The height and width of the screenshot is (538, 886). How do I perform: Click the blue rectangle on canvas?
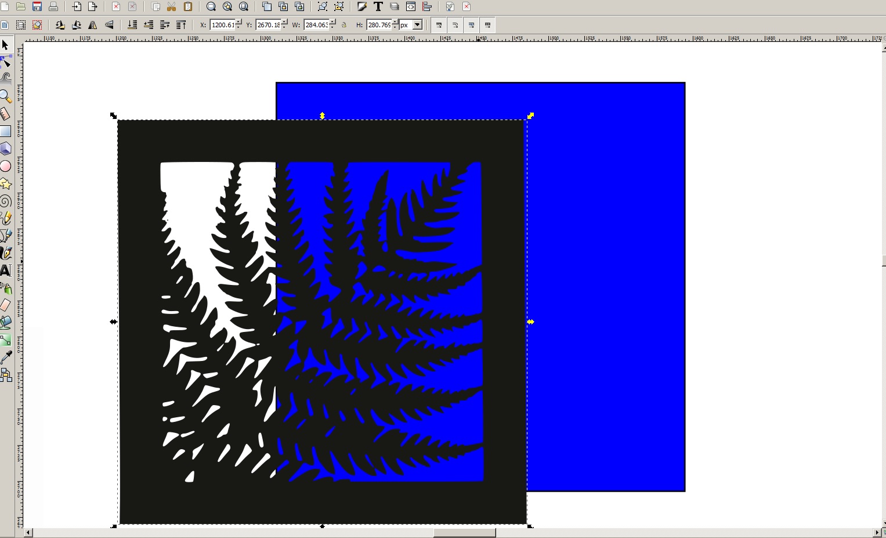pos(603,290)
